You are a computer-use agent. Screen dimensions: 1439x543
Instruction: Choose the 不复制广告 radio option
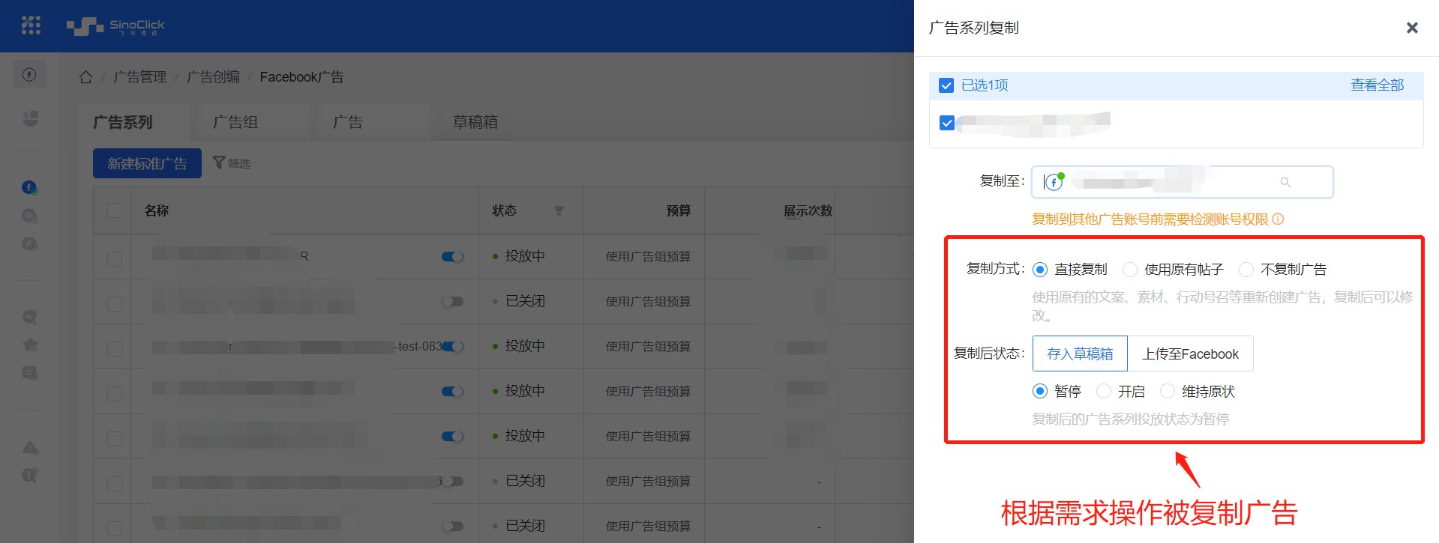(x=1246, y=270)
